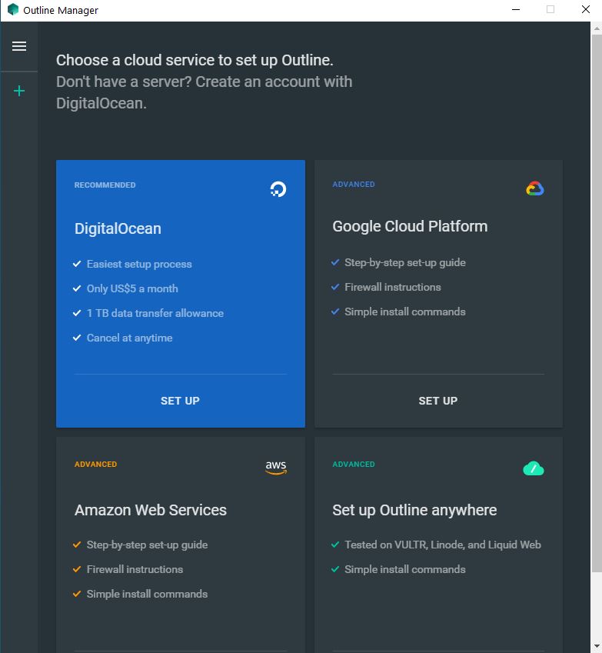Image resolution: width=602 pixels, height=653 pixels.
Task: Click AWS 'Firewall instructions' text
Action: point(135,569)
